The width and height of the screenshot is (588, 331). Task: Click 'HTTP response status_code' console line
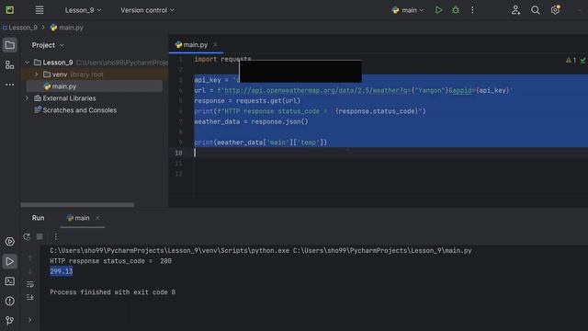[110, 261]
